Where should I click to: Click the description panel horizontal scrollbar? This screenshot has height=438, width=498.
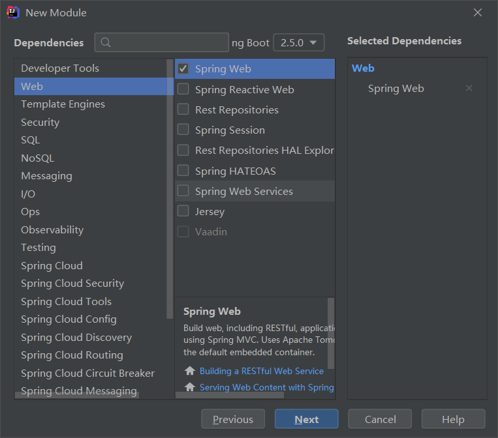click(230, 395)
